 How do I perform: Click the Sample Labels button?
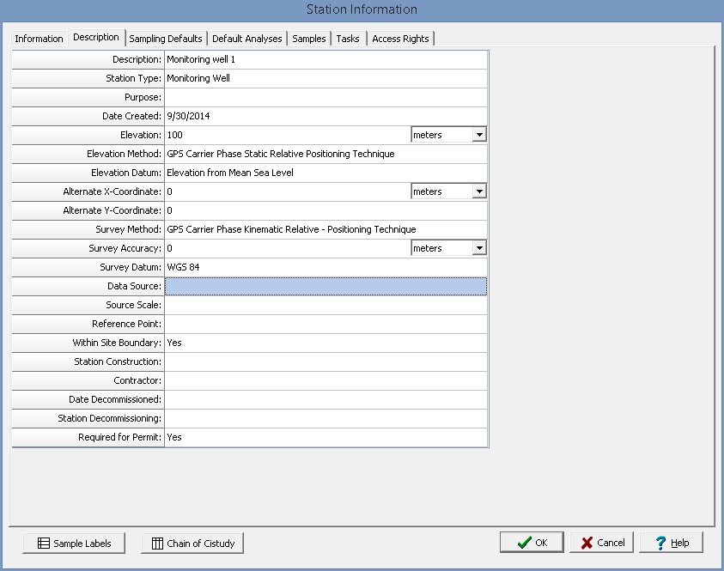pos(75,543)
